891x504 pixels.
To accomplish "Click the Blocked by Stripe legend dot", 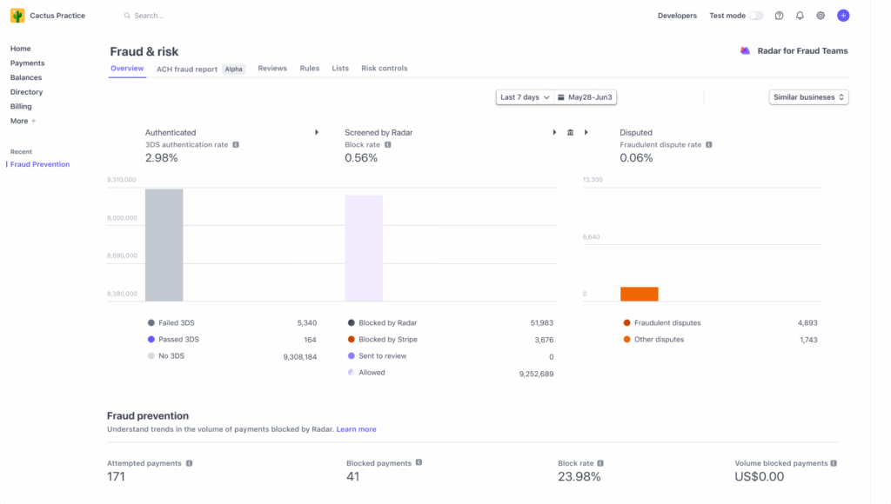I will pos(352,340).
